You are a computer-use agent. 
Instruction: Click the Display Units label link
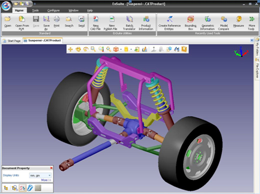11,175
